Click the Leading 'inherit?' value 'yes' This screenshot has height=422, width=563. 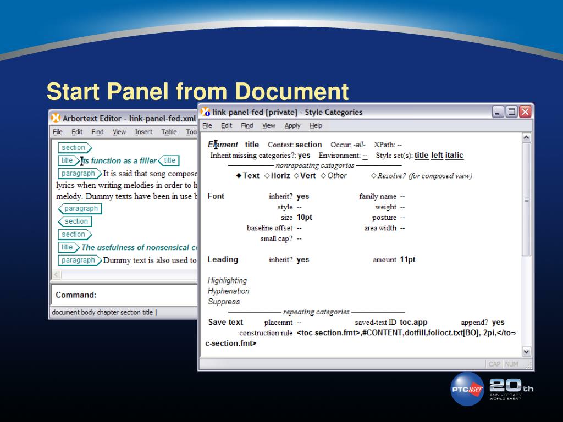303,259
